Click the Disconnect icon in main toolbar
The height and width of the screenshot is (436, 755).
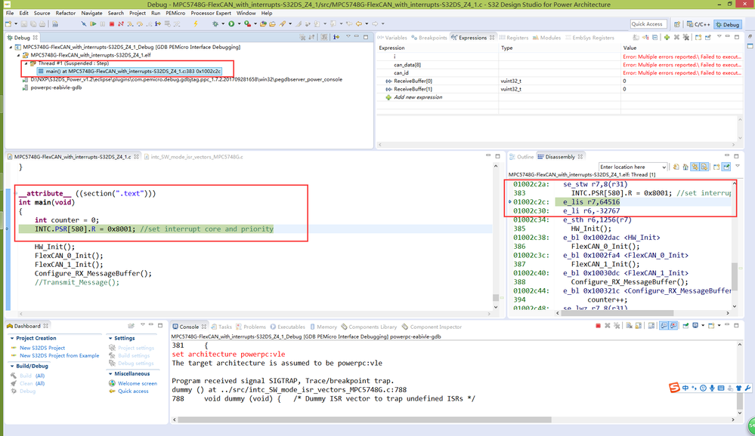pyautogui.click(x=120, y=23)
